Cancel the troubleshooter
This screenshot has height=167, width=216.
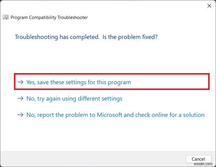[198, 159]
